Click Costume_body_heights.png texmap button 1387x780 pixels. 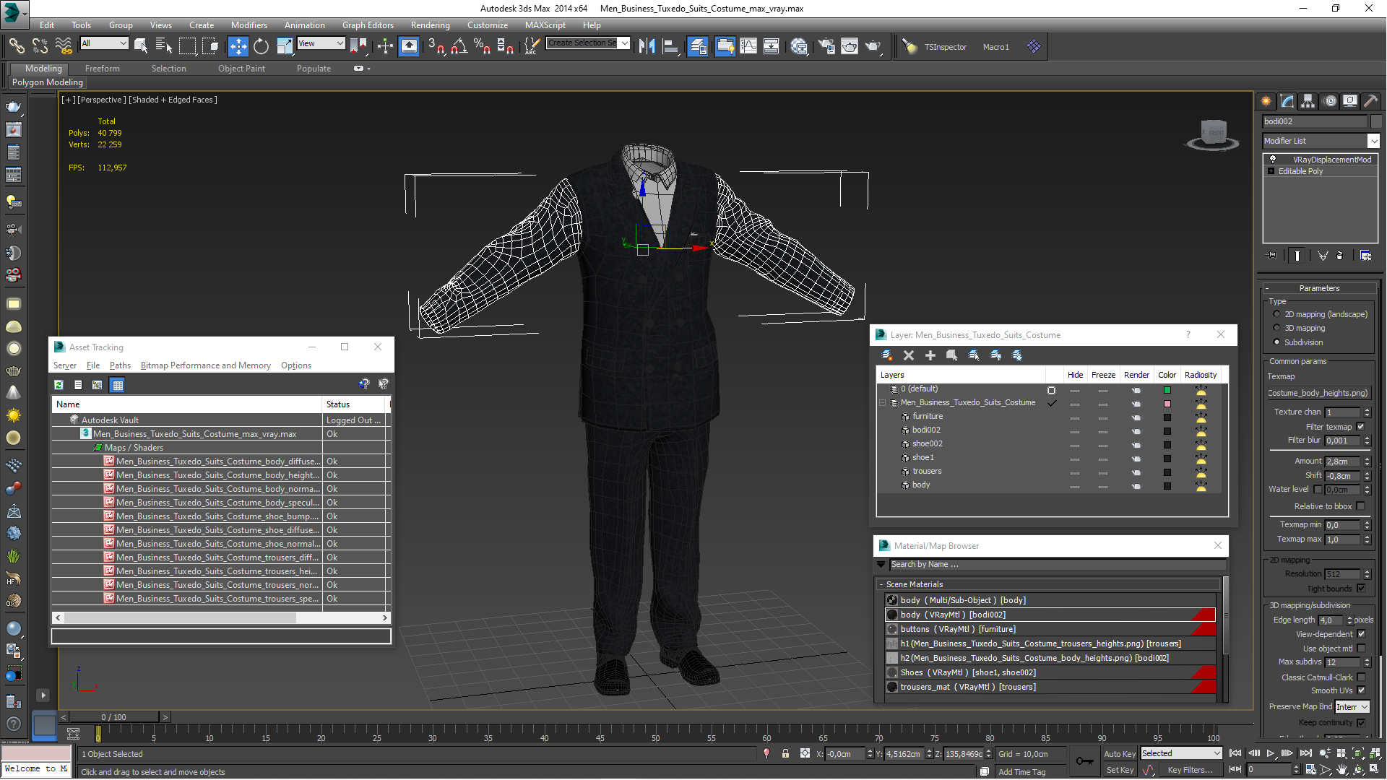coord(1319,393)
